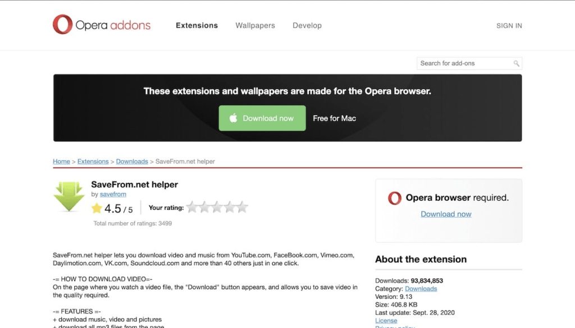Click the green Download now button

pyautogui.click(x=262, y=118)
